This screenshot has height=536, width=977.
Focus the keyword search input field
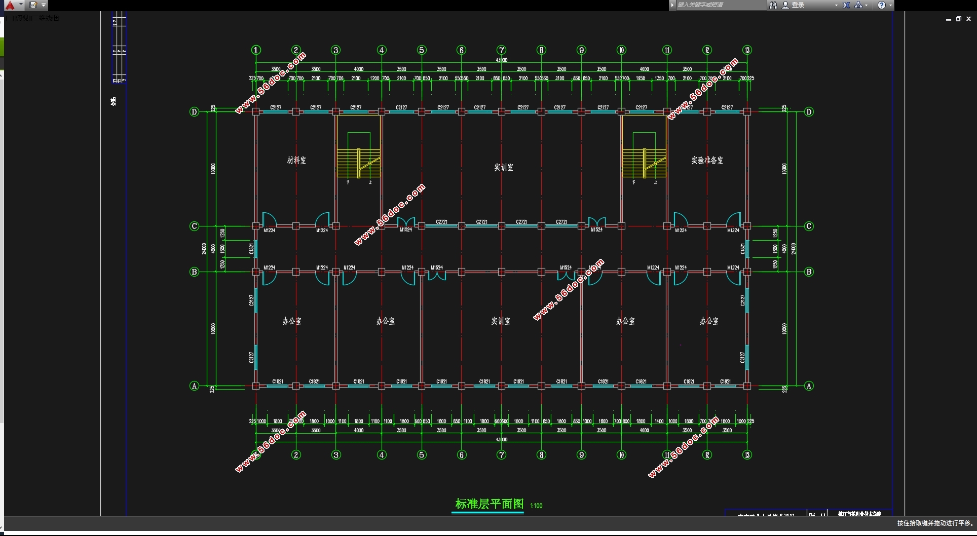[721, 5]
